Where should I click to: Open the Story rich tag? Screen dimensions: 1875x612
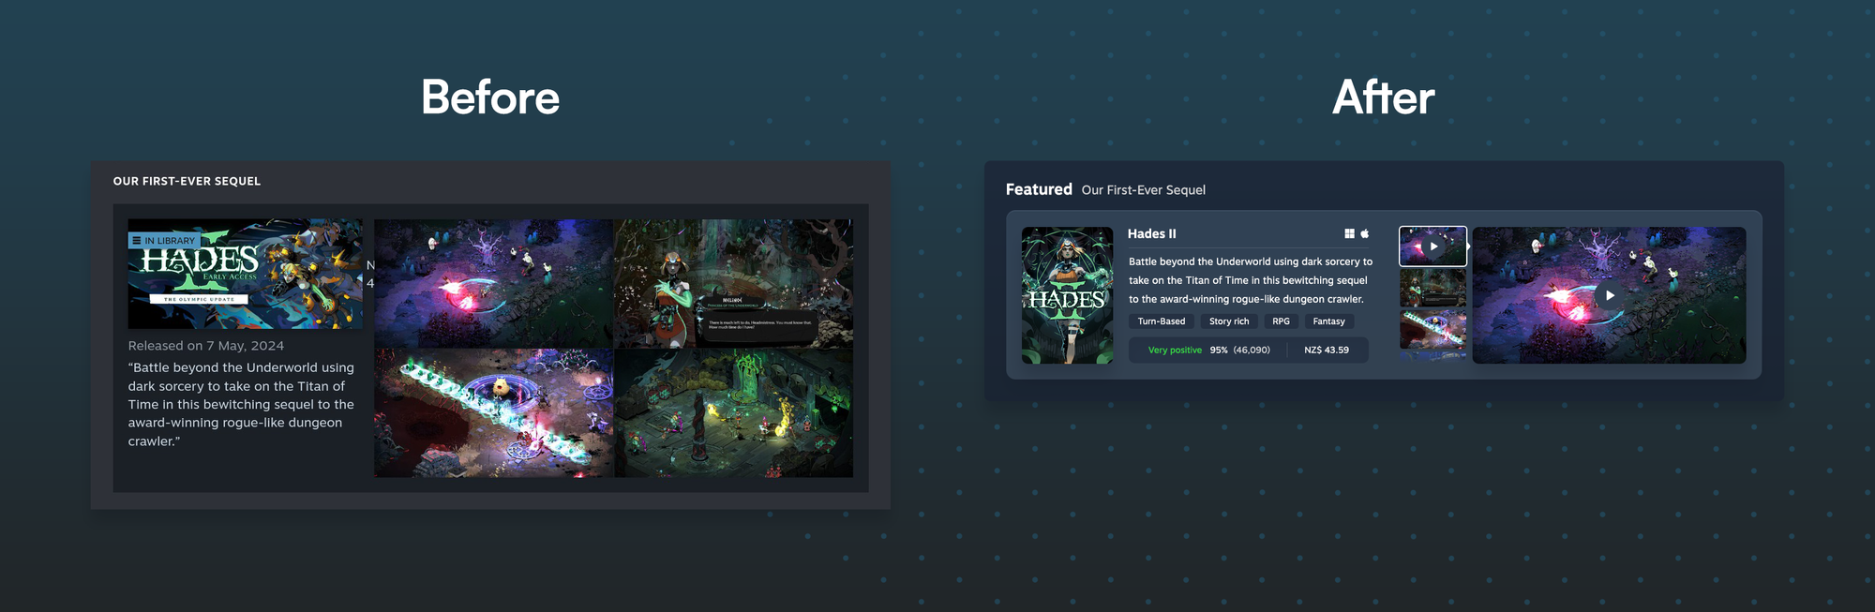click(x=1229, y=321)
